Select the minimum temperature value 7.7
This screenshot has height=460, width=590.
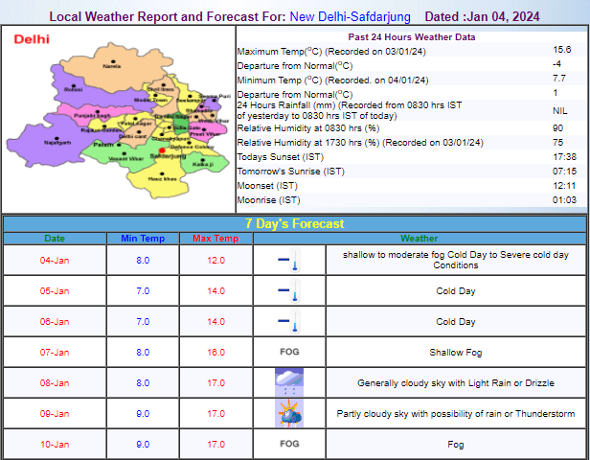(558, 79)
